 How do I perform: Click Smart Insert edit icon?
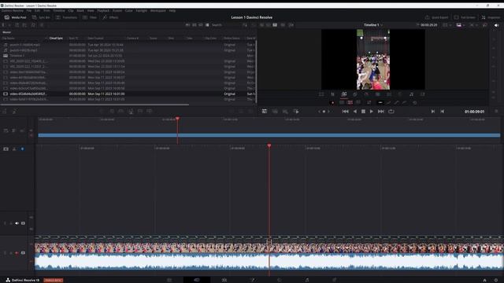pos(102,111)
